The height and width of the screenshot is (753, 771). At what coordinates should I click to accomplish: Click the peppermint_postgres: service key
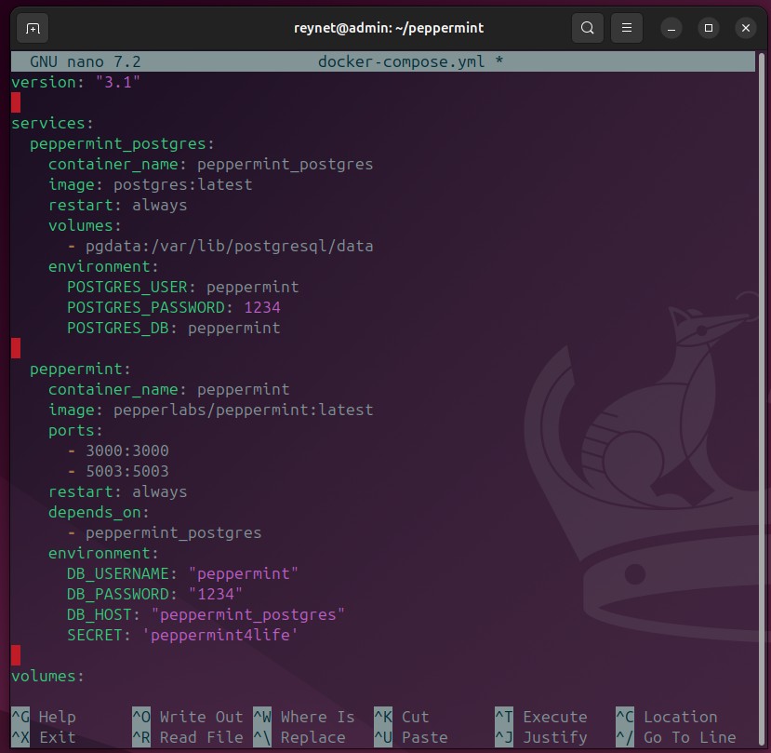click(122, 143)
